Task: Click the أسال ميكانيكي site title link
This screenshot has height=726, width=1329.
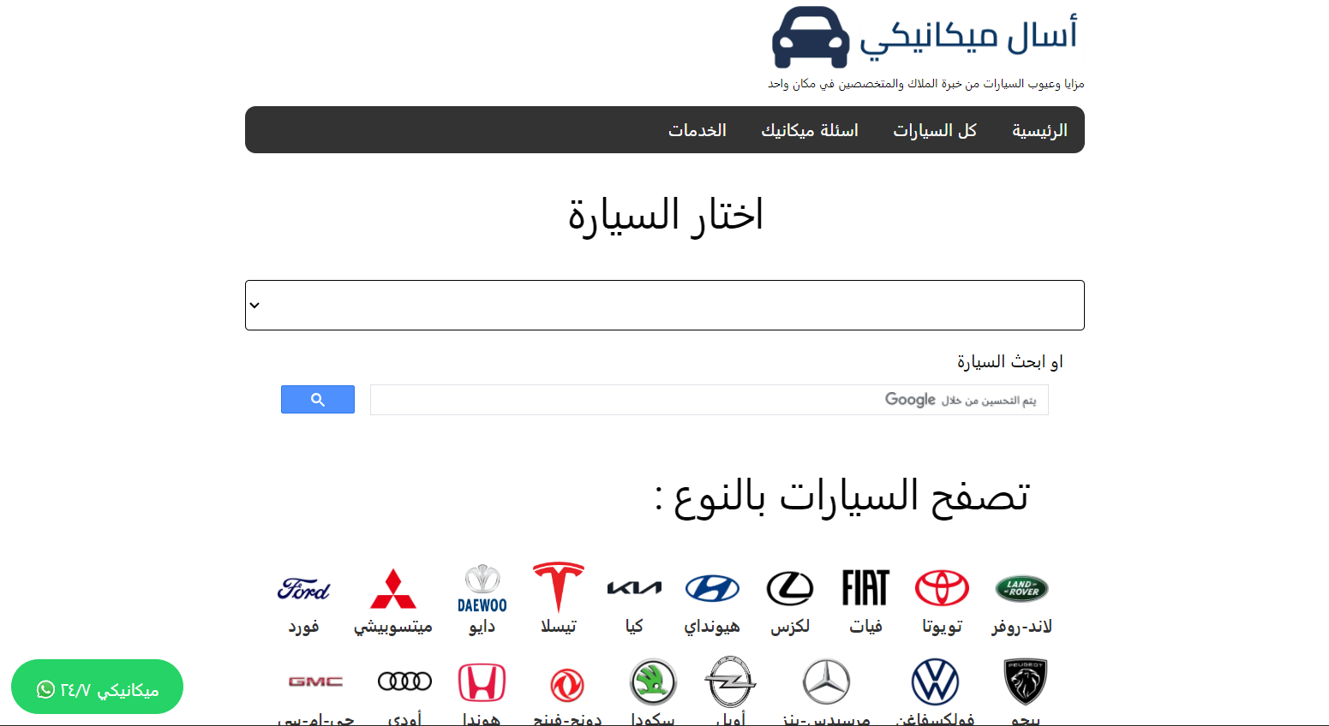Action: (x=969, y=37)
